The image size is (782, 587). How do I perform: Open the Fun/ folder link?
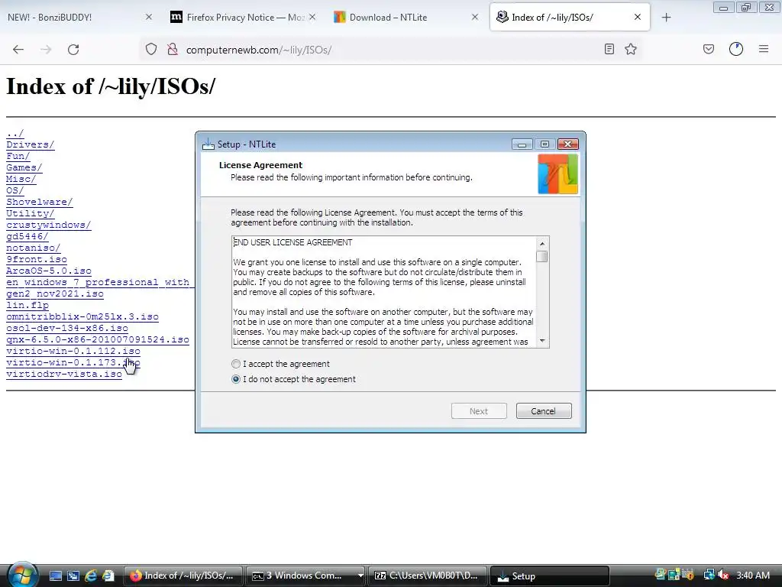point(18,156)
